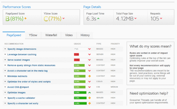177x109 pixels.
Task: Click trend arrow for Remove query strings row
Action: click(89, 65)
